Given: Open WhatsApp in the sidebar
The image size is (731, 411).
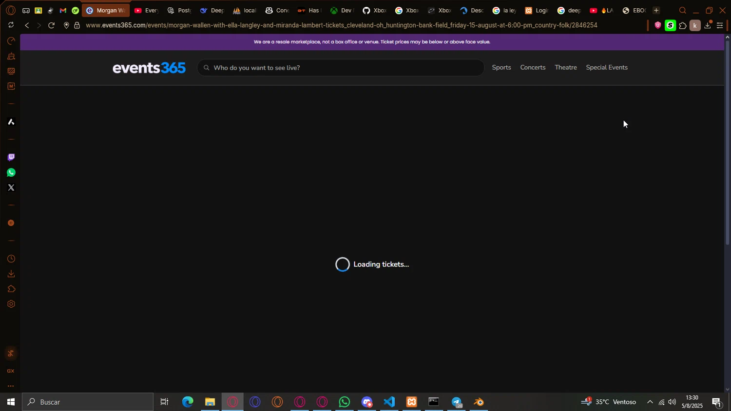Looking at the screenshot, I should tap(11, 172).
